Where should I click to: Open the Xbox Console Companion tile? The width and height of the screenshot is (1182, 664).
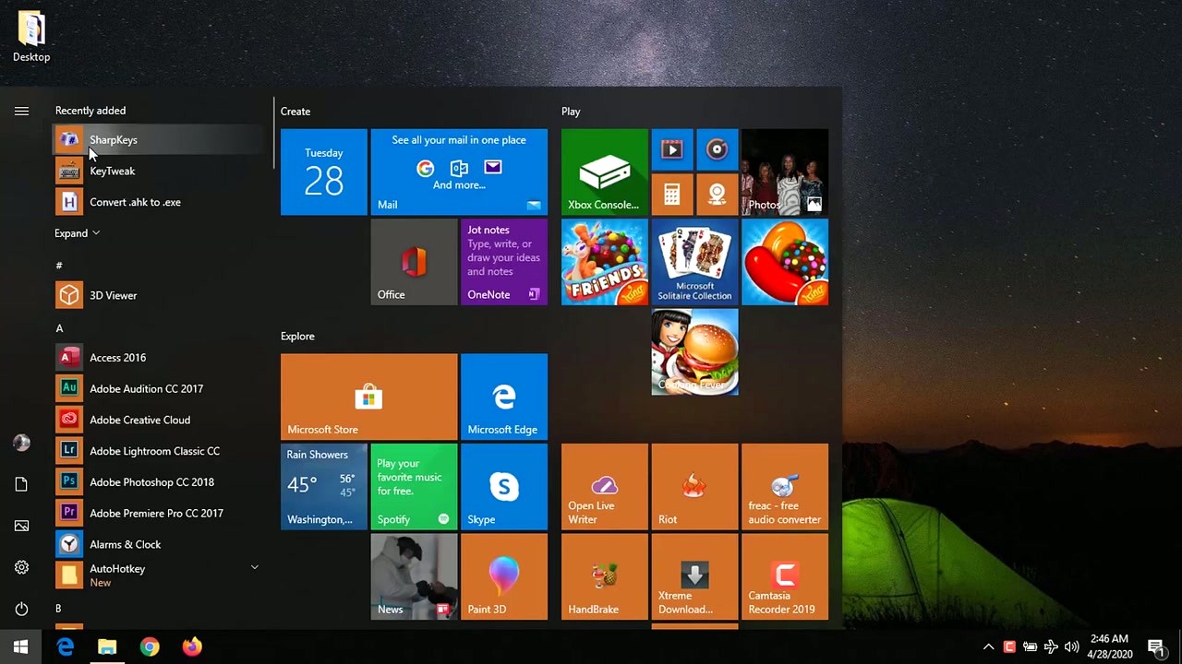coord(604,172)
